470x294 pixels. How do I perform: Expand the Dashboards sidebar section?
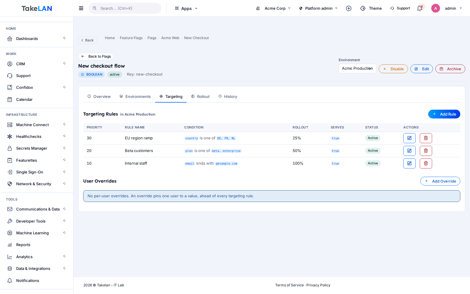[x=36, y=39]
